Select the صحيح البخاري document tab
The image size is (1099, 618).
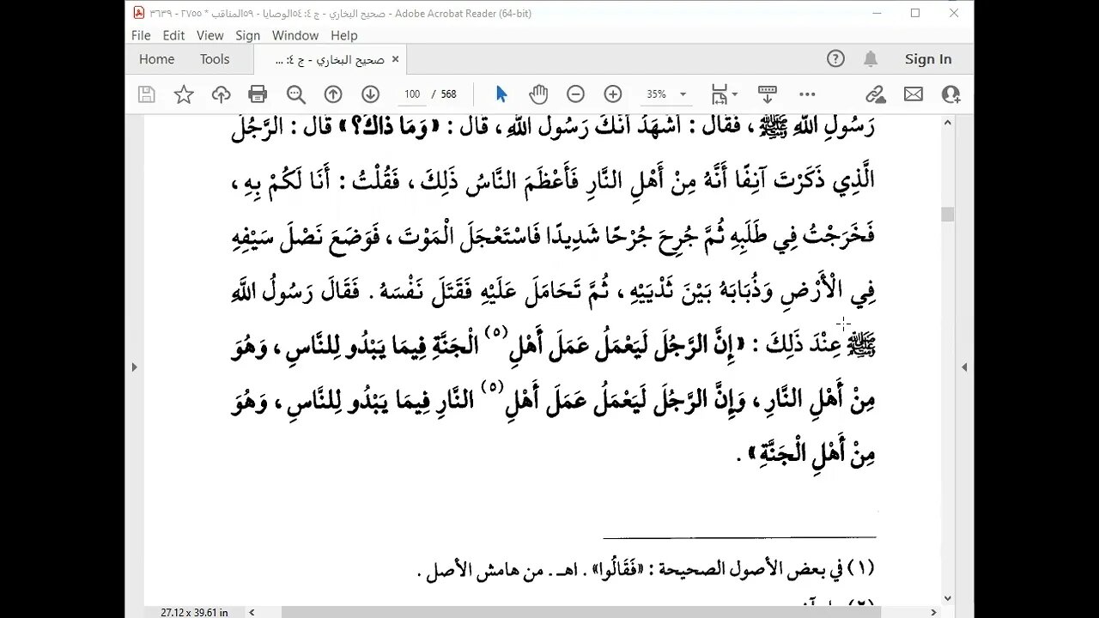pos(331,59)
